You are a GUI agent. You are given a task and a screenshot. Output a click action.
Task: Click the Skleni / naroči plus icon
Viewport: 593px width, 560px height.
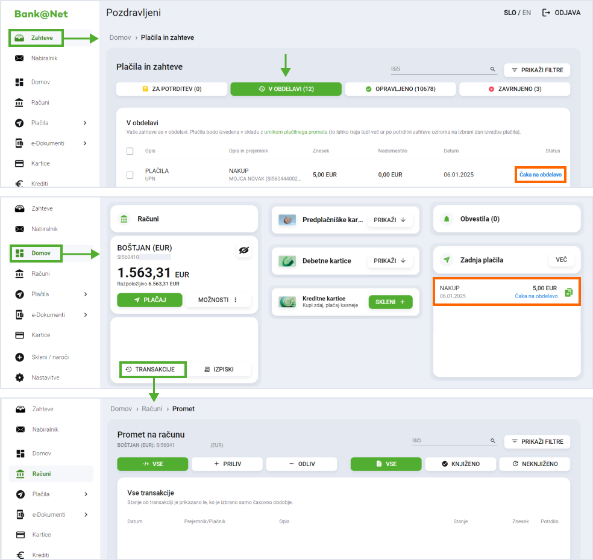(19, 357)
